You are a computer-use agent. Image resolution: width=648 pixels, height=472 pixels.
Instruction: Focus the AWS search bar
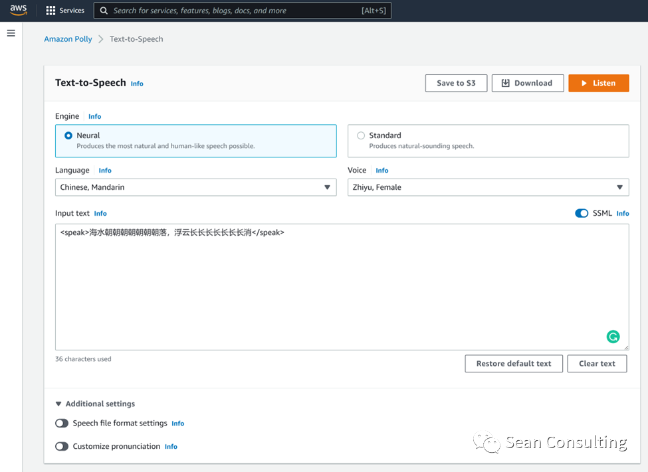click(243, 11)
